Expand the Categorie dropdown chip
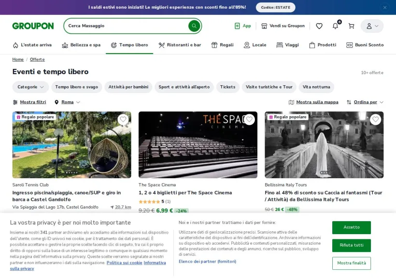The image size is (396, 278). point(30,87)
